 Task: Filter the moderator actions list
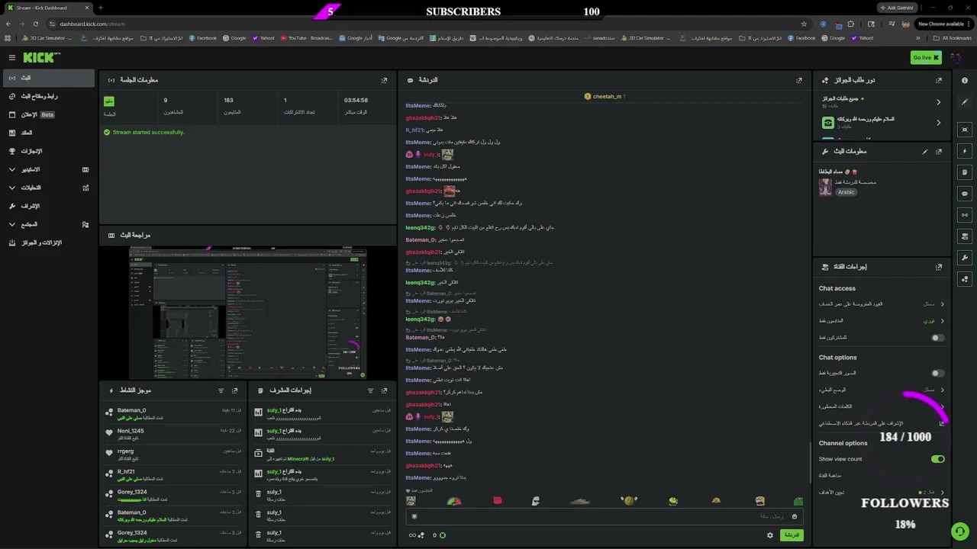370,390
